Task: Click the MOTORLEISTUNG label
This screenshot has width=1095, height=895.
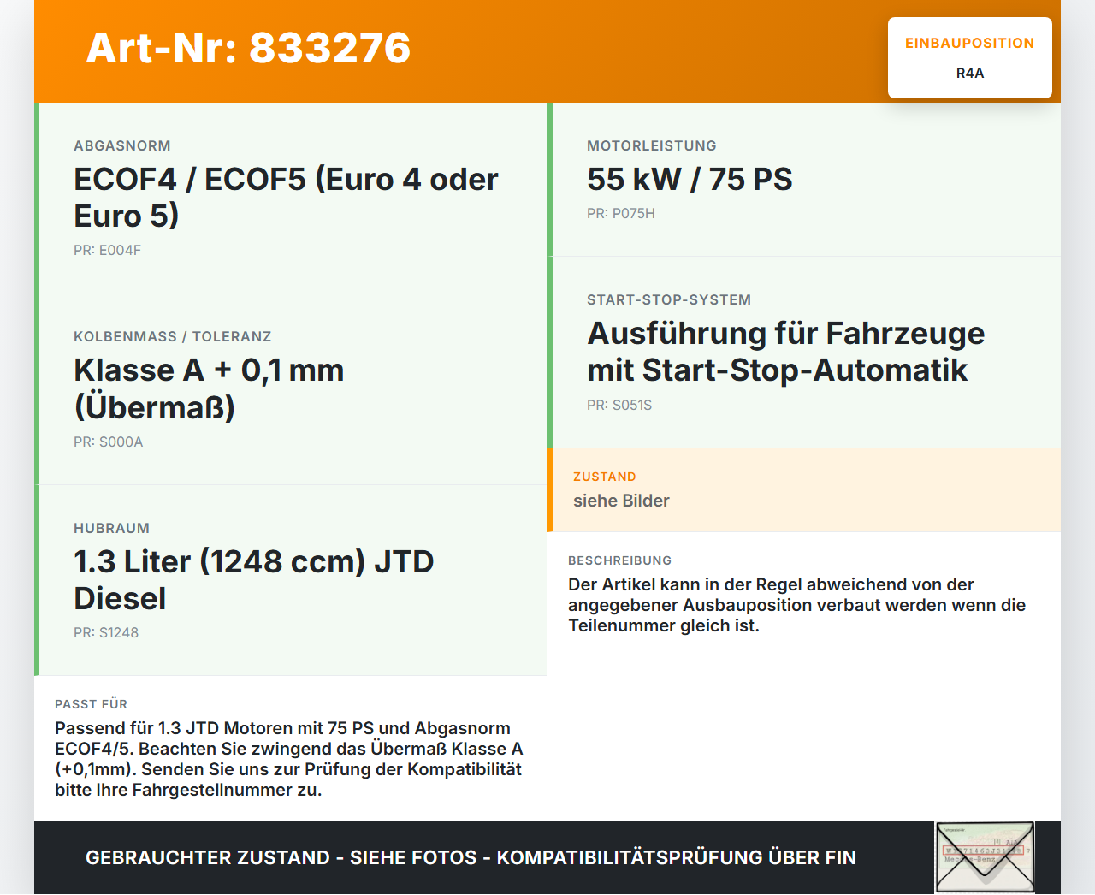Action: pos(652,146)
